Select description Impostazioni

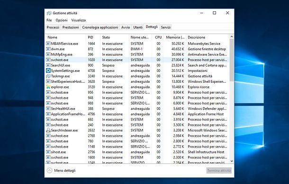pos(198,70)
